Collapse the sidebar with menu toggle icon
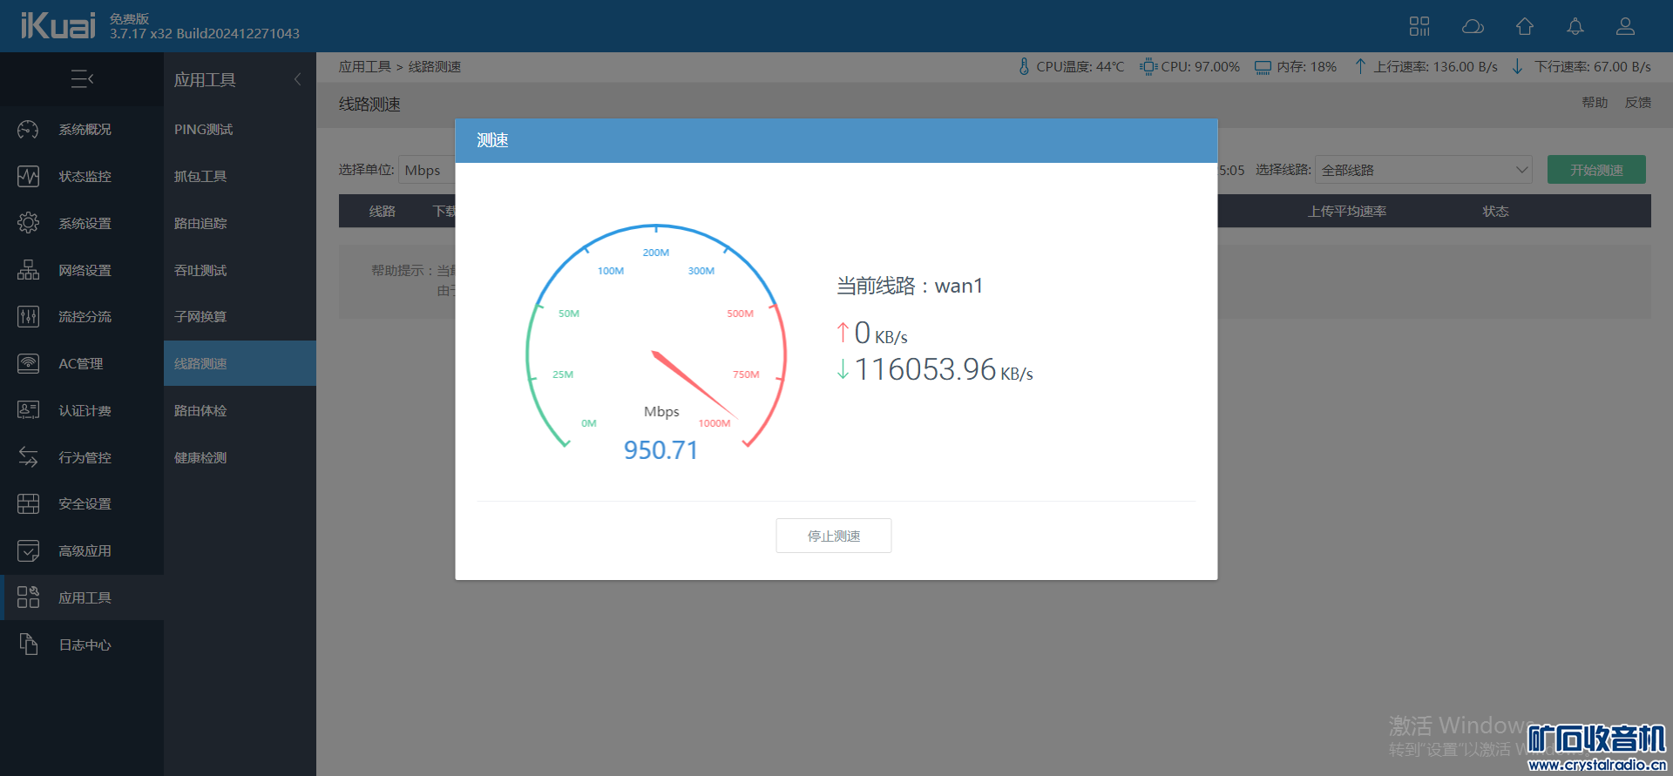Screen dimensions: 1673x776 tap(82, 79)
